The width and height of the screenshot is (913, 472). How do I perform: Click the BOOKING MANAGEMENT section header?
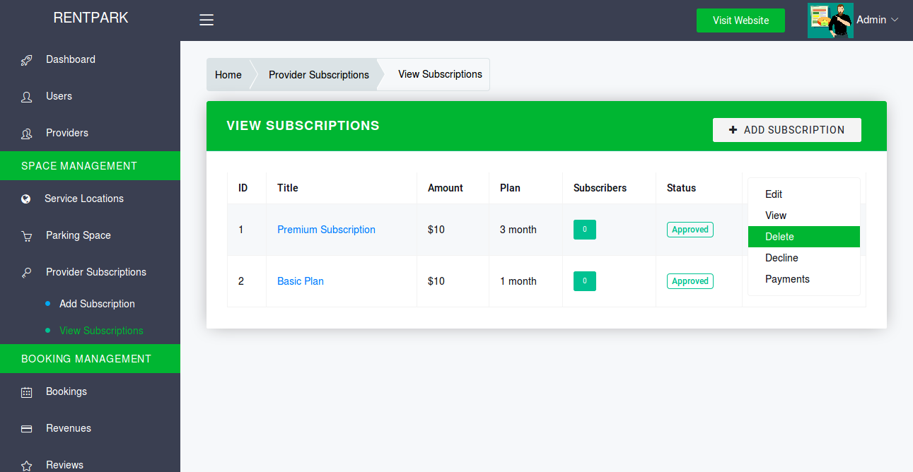point(90,359)
